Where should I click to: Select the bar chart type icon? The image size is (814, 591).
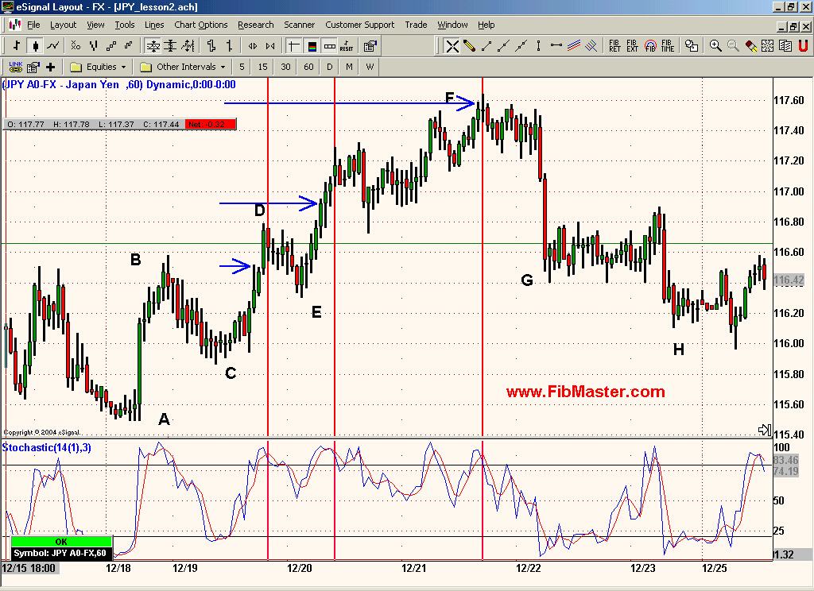click(x=17, y=46)
